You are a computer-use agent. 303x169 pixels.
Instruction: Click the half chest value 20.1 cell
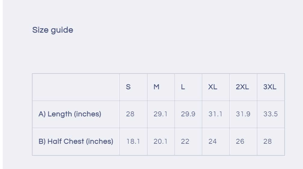coord(160,141)
